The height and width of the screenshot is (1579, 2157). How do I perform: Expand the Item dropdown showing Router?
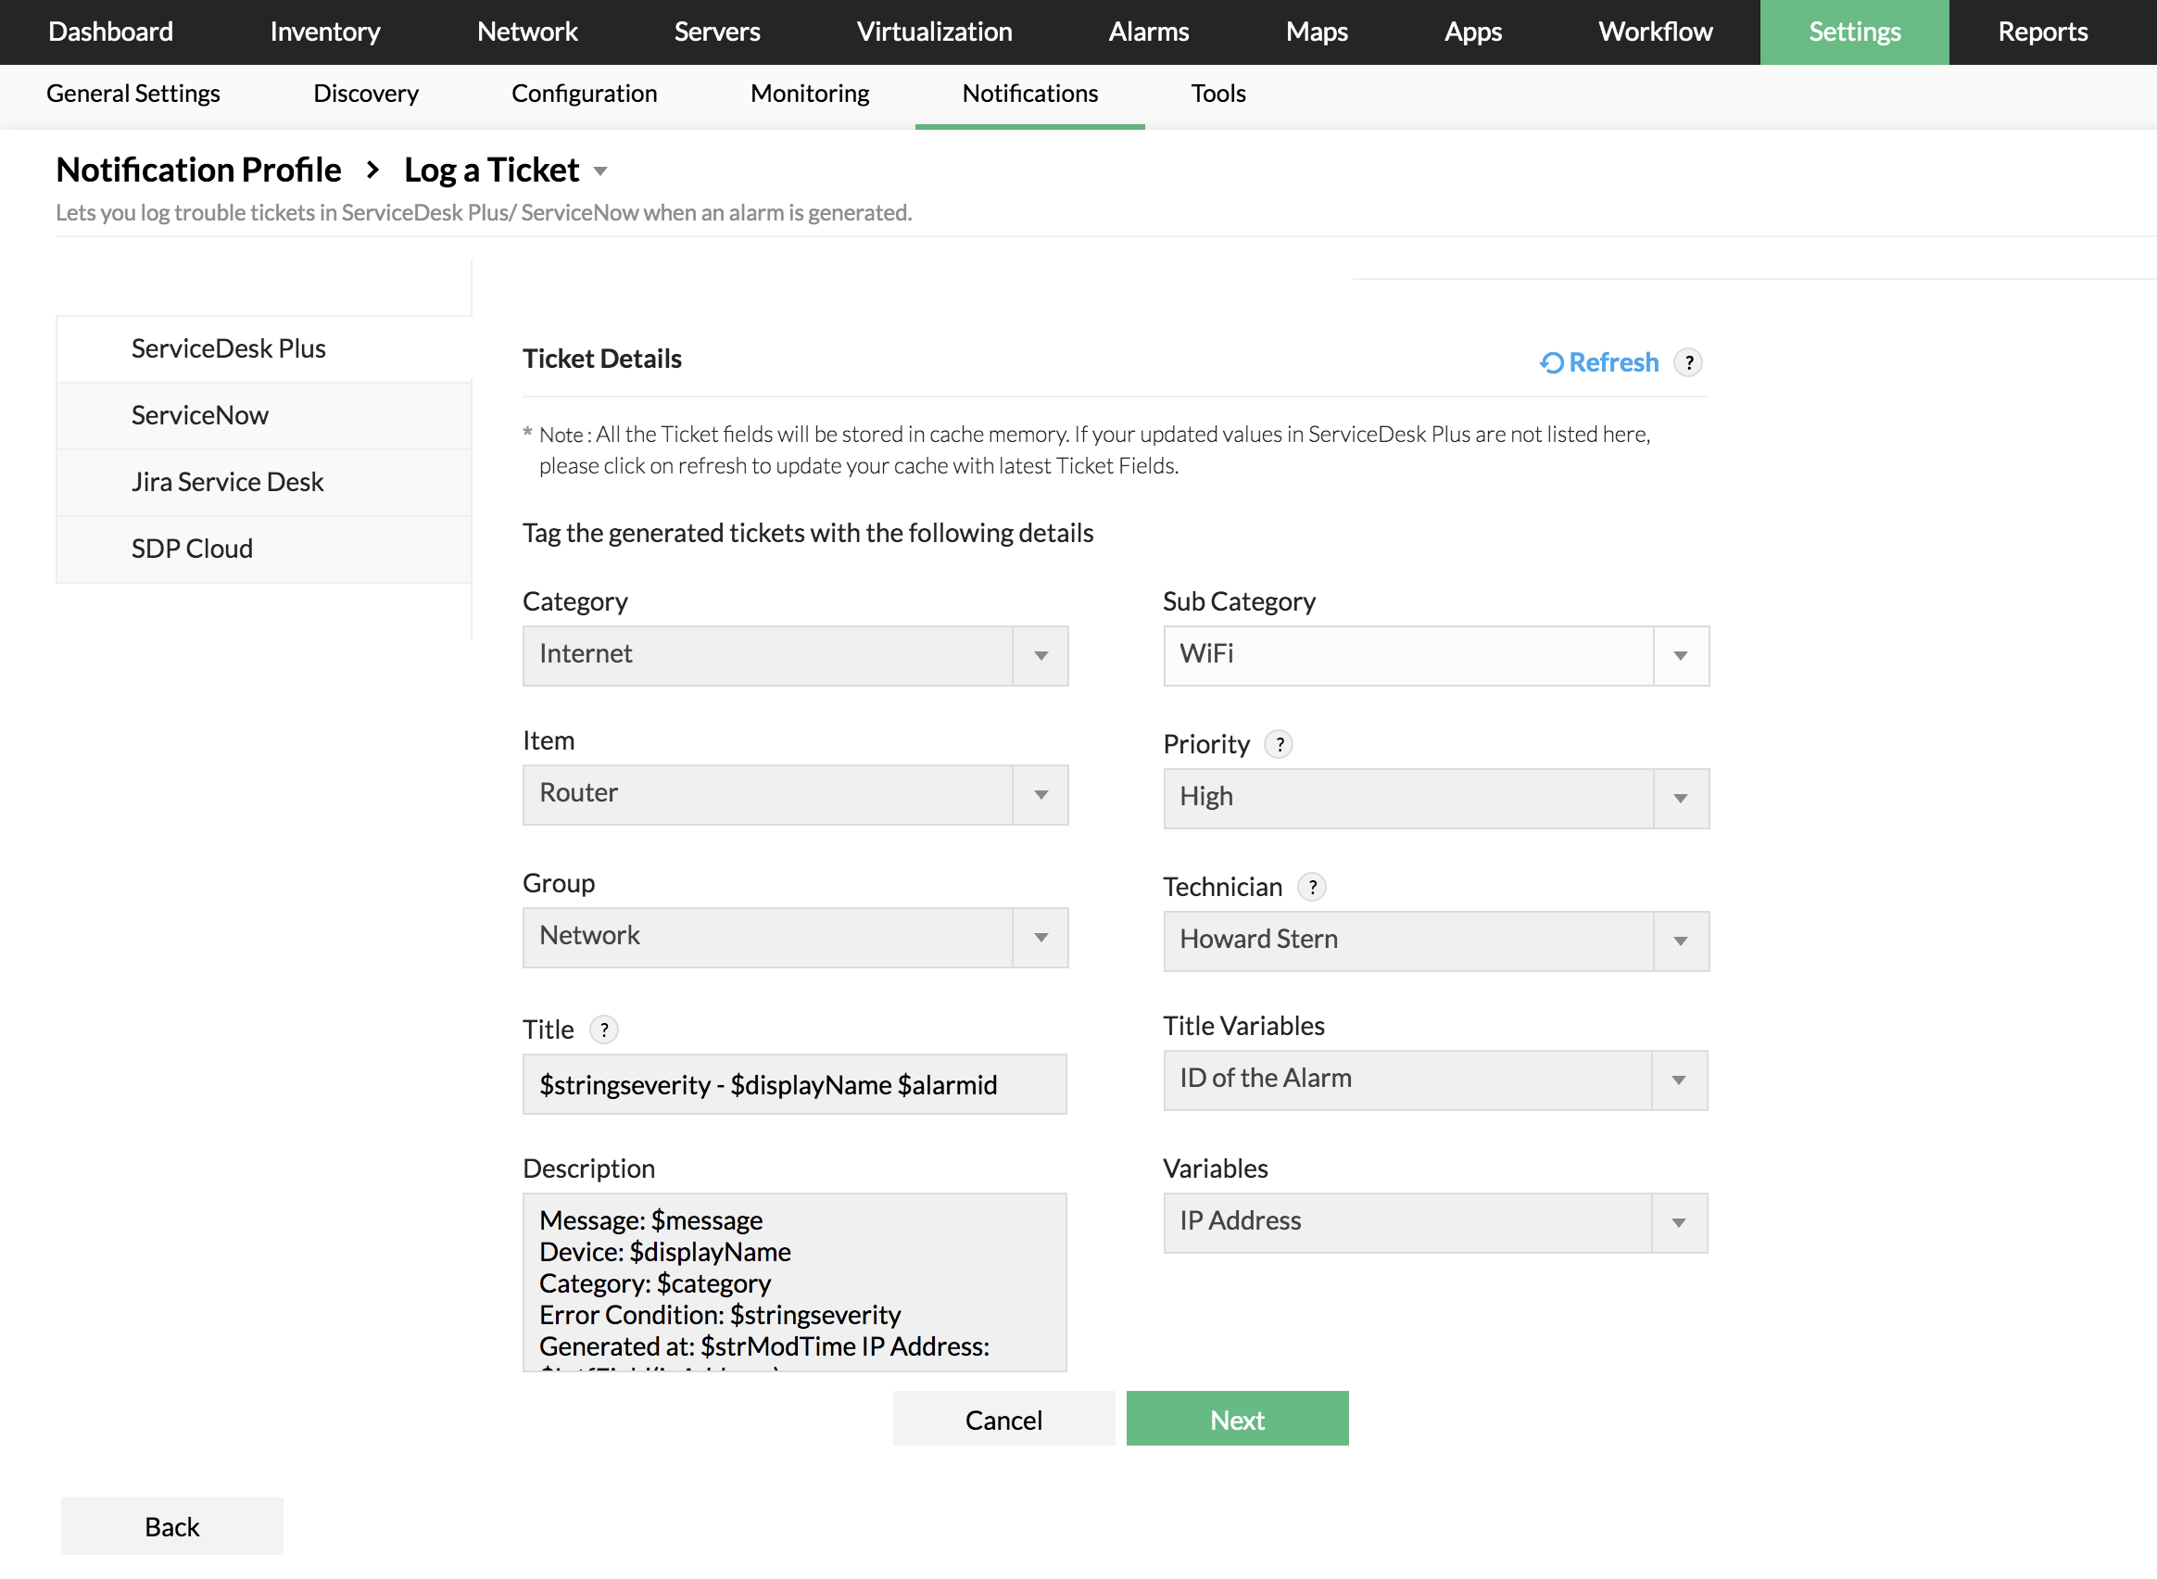point(1040,794)
